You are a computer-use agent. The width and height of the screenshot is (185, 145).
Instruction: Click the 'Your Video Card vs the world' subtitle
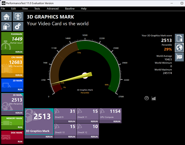click(58, 24)
